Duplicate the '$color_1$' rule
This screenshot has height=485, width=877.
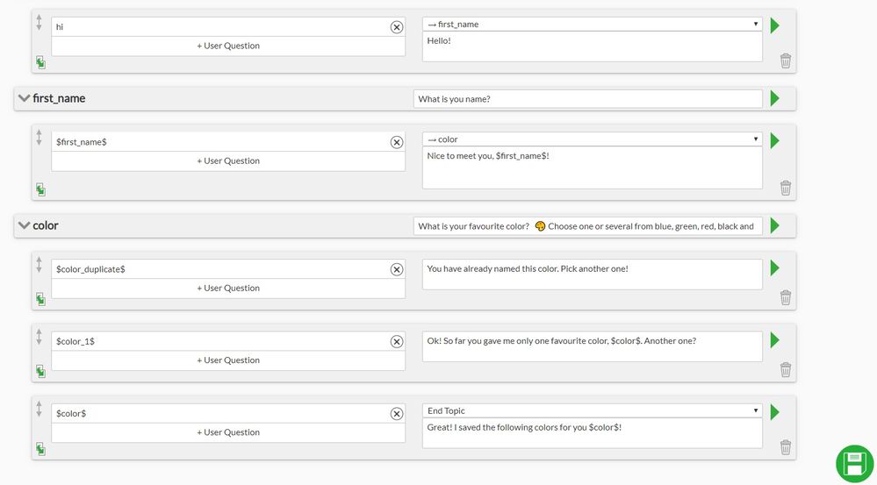point(41,371)
